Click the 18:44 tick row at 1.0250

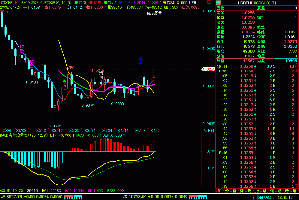[x=255, y=66]
